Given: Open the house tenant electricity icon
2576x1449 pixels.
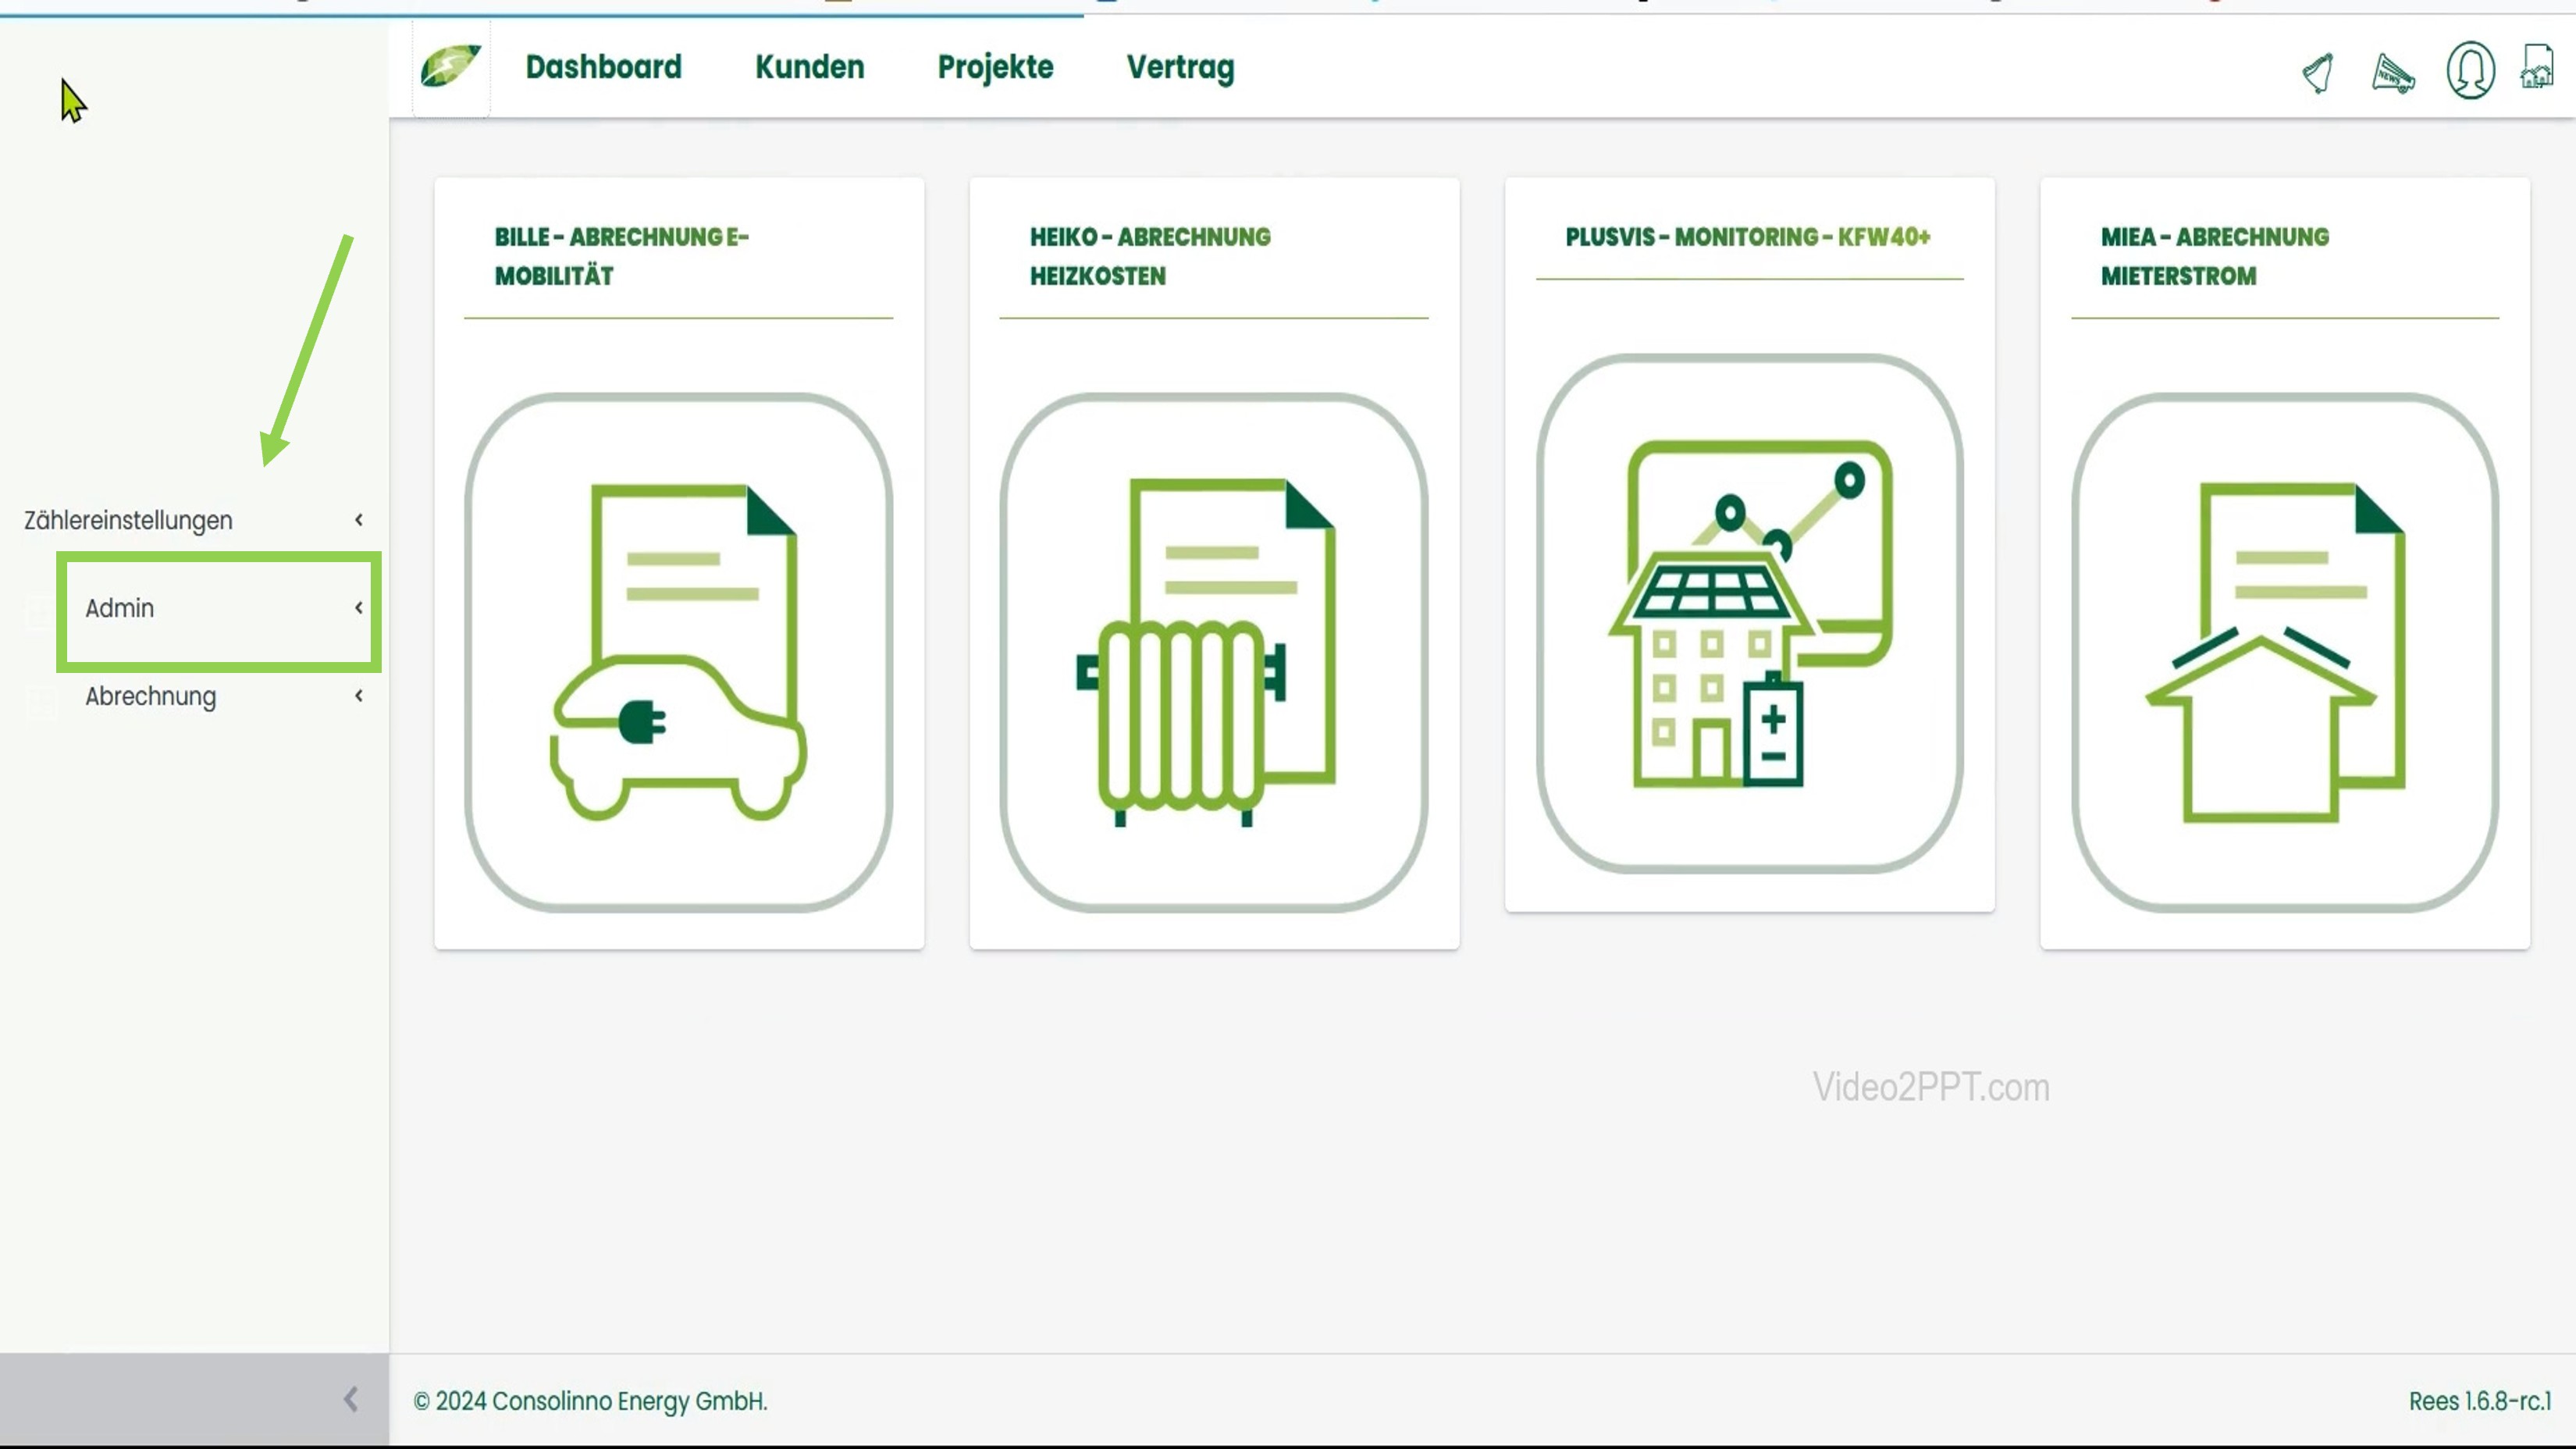Looking at the screenshot, I should tap(2285, 652).
